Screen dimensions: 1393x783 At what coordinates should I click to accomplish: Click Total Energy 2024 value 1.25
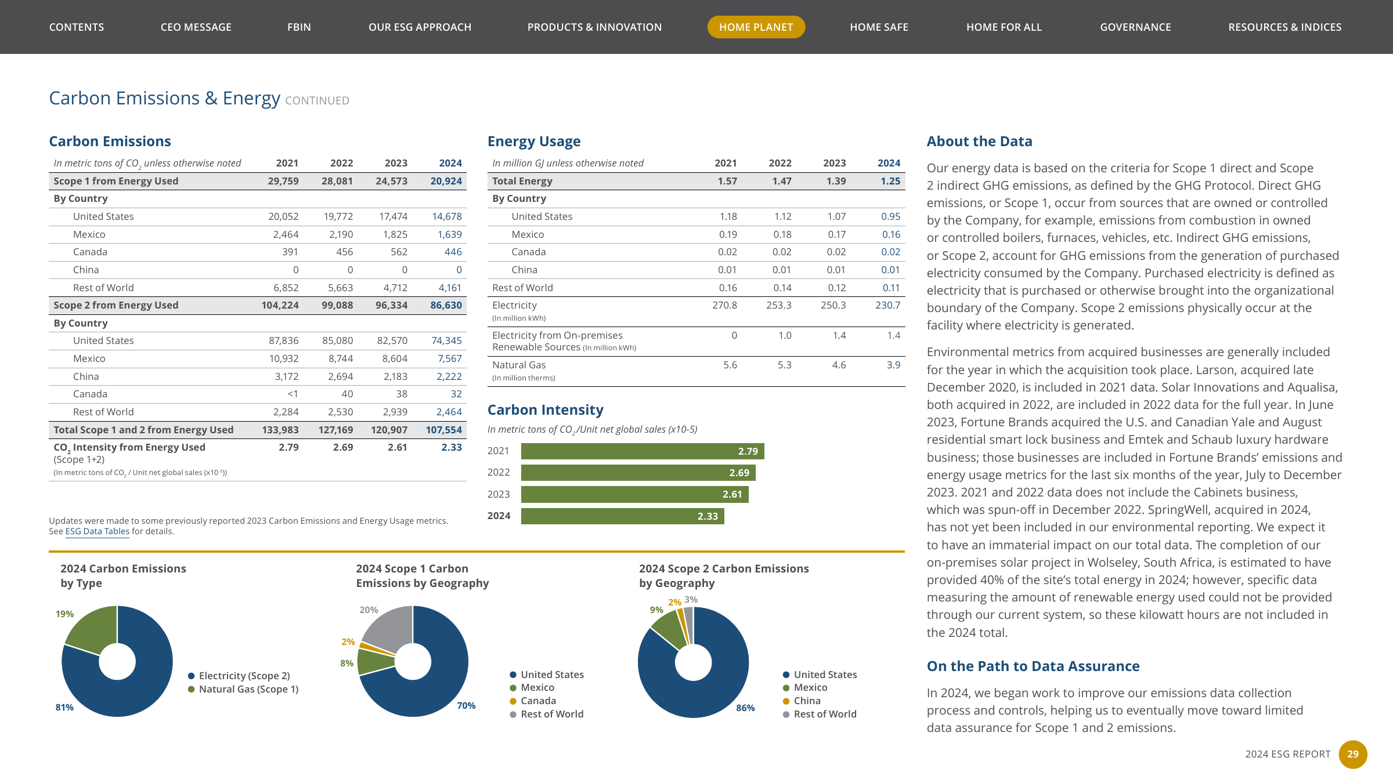pos(890,181)
